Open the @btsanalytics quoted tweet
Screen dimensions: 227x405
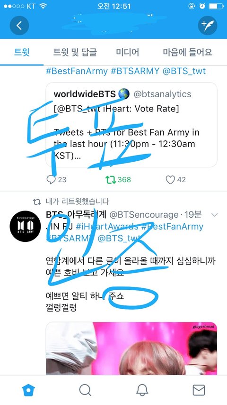[x=131, y=125]
